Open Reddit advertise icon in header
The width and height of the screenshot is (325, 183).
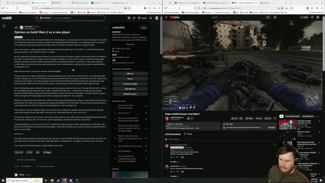[129, 18]
